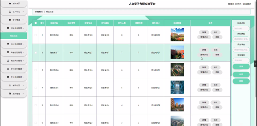Viewport: 257px width, 126px height.
Task: Click the 查询 search button
Action: point(241,66)
